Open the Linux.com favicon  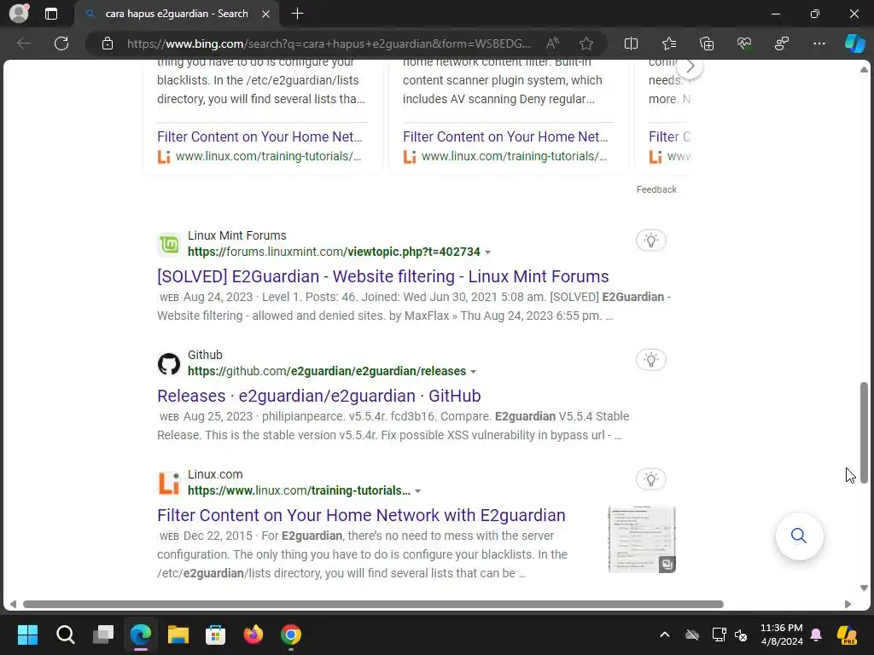pos(169,483)
